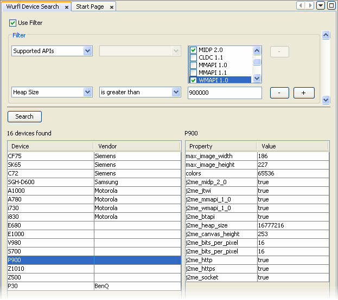Select the SGH-D600 device row
The width and height of the screenshot is (338, 300).
coord(50,182)
